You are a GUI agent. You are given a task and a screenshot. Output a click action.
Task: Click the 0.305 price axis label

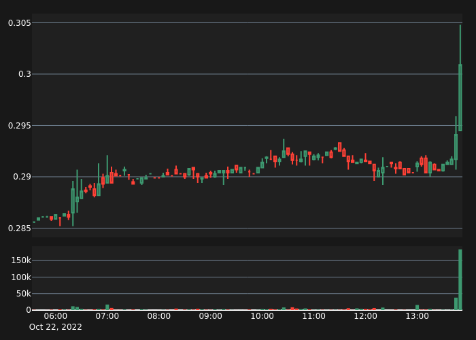(x=20, y=23)
